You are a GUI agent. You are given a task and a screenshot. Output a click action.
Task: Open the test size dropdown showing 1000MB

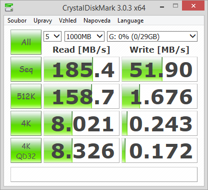84,36
